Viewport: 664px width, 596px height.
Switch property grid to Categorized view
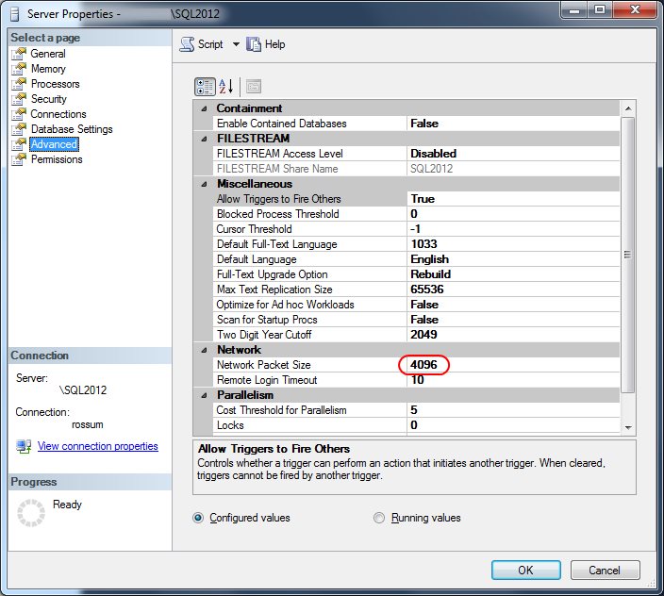(x=205, y=87)
